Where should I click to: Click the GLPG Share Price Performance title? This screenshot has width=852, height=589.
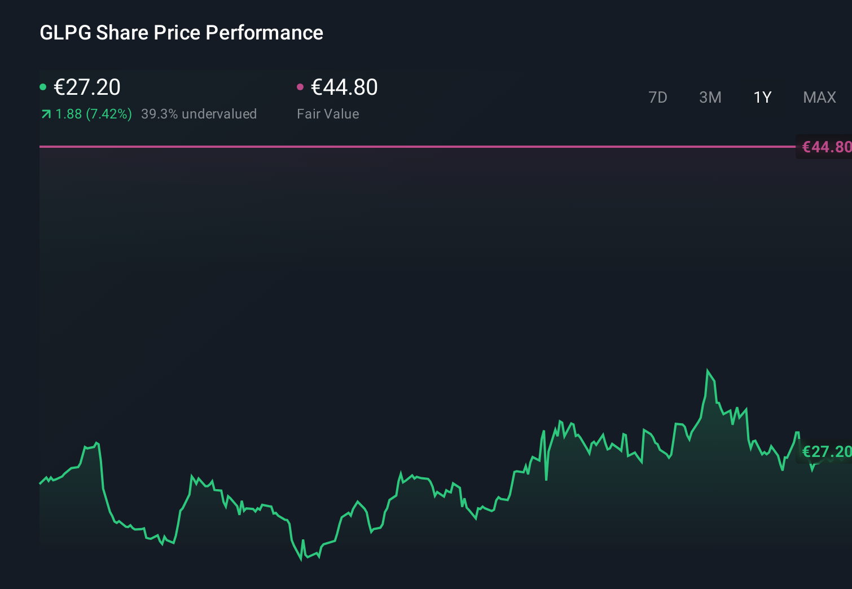(x=181, y=32)
